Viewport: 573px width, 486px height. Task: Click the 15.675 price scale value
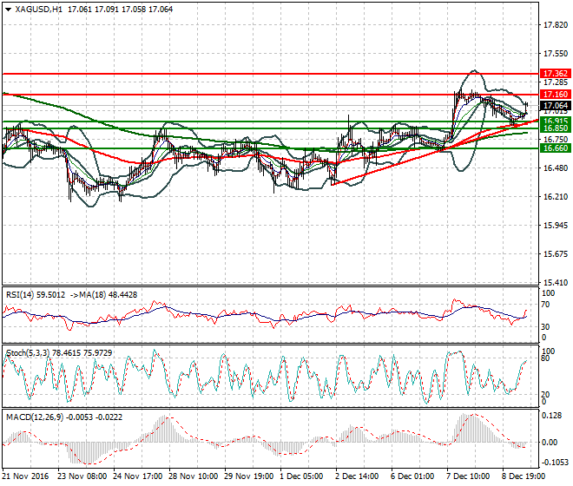click(556, 253)
